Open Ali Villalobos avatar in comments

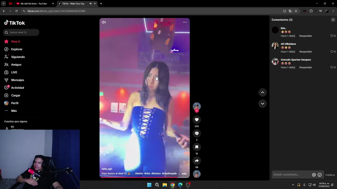pyautogui.click(x=275, y=46)
